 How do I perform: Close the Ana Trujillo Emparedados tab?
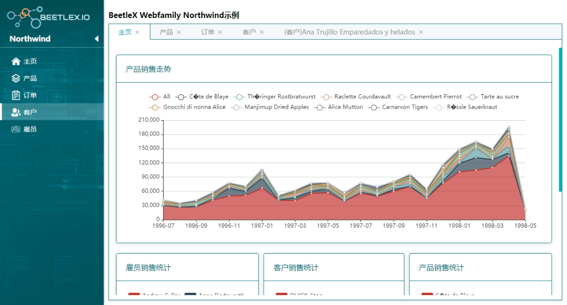(x=420, y=32)
